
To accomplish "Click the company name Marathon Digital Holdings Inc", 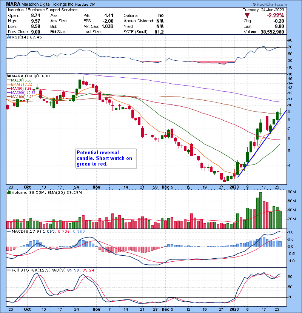I will pos(47,4).
